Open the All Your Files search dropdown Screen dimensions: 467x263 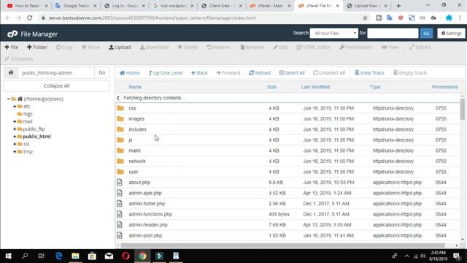tap(334, 34)
